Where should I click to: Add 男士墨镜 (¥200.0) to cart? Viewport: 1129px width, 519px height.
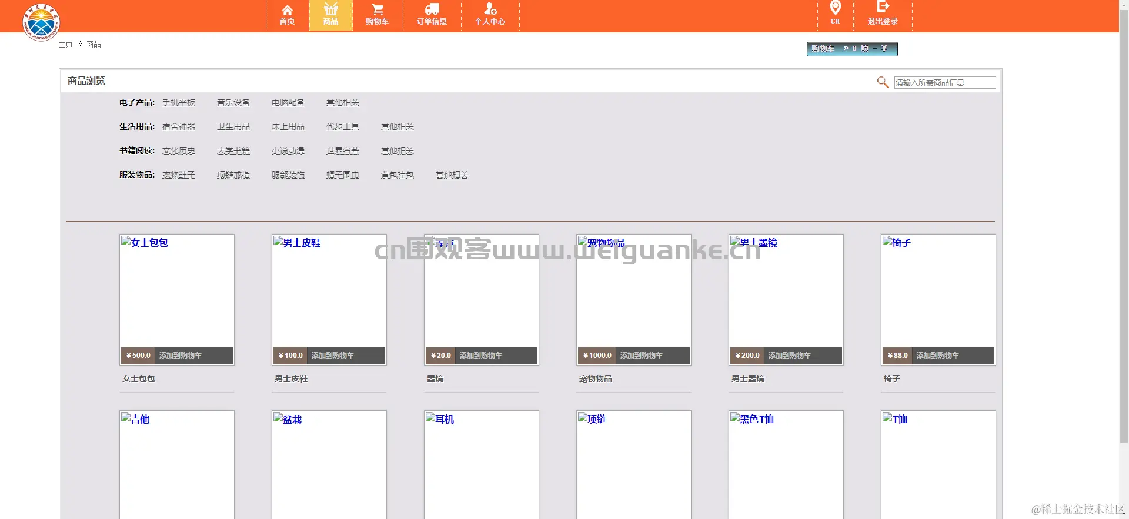790,356
